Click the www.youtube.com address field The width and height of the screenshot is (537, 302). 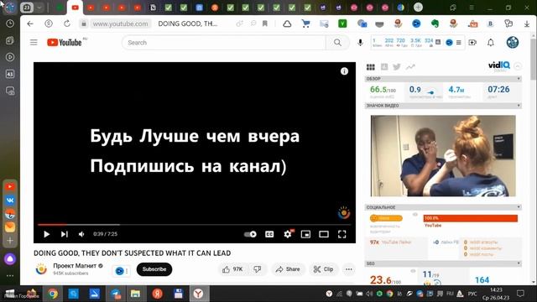121,23
